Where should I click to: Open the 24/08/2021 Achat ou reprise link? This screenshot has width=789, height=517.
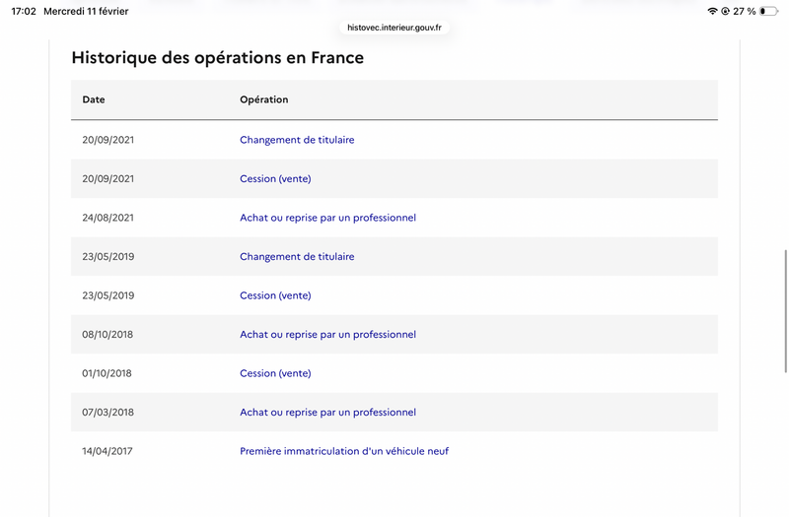(x=327, y=218)
